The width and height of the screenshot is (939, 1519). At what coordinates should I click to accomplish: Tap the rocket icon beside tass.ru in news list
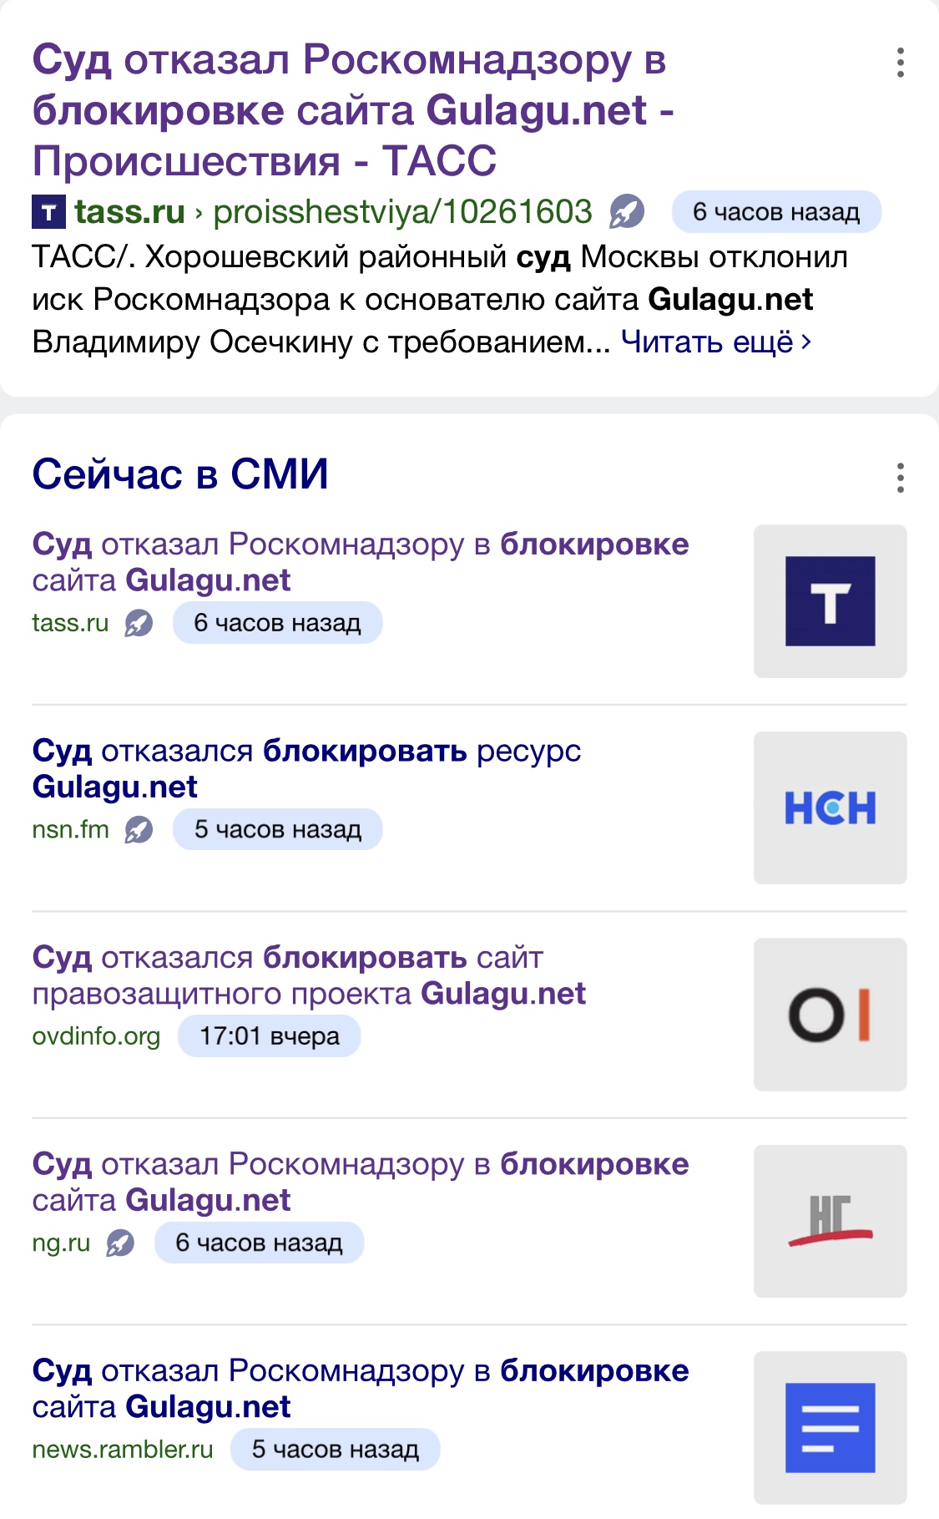[139, 623]
